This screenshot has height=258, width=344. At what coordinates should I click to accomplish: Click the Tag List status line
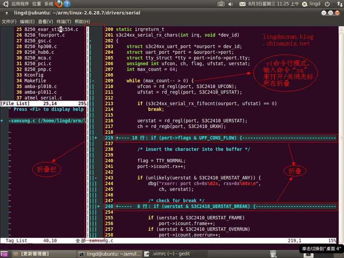[43, 241]
